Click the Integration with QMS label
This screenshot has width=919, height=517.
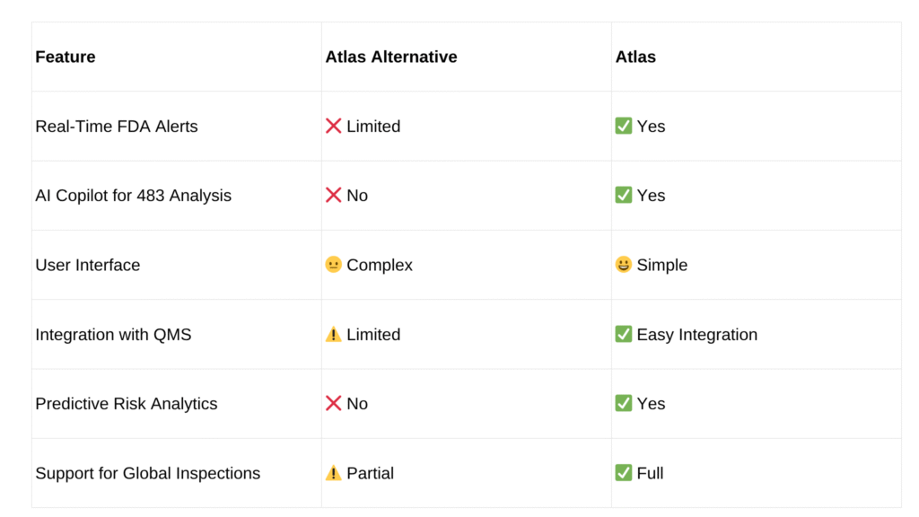tap(113, 334)
